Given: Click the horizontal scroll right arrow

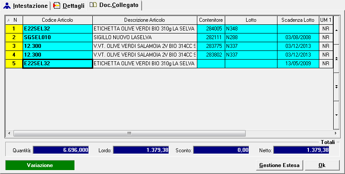Looking at the screenshot, I should [336, 133].
